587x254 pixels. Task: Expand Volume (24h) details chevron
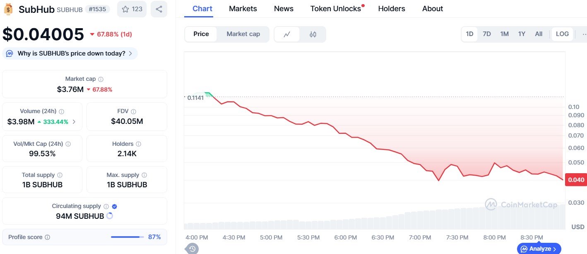point(74,122)
